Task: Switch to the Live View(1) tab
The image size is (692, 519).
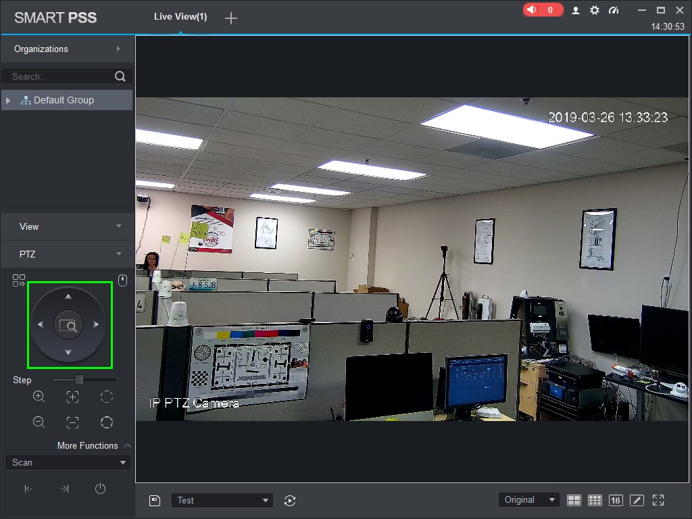Action: pyautogui.click(x=180, y=17)
